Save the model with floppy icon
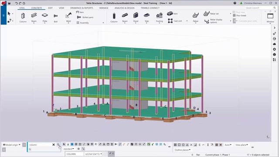 point(9,3)
